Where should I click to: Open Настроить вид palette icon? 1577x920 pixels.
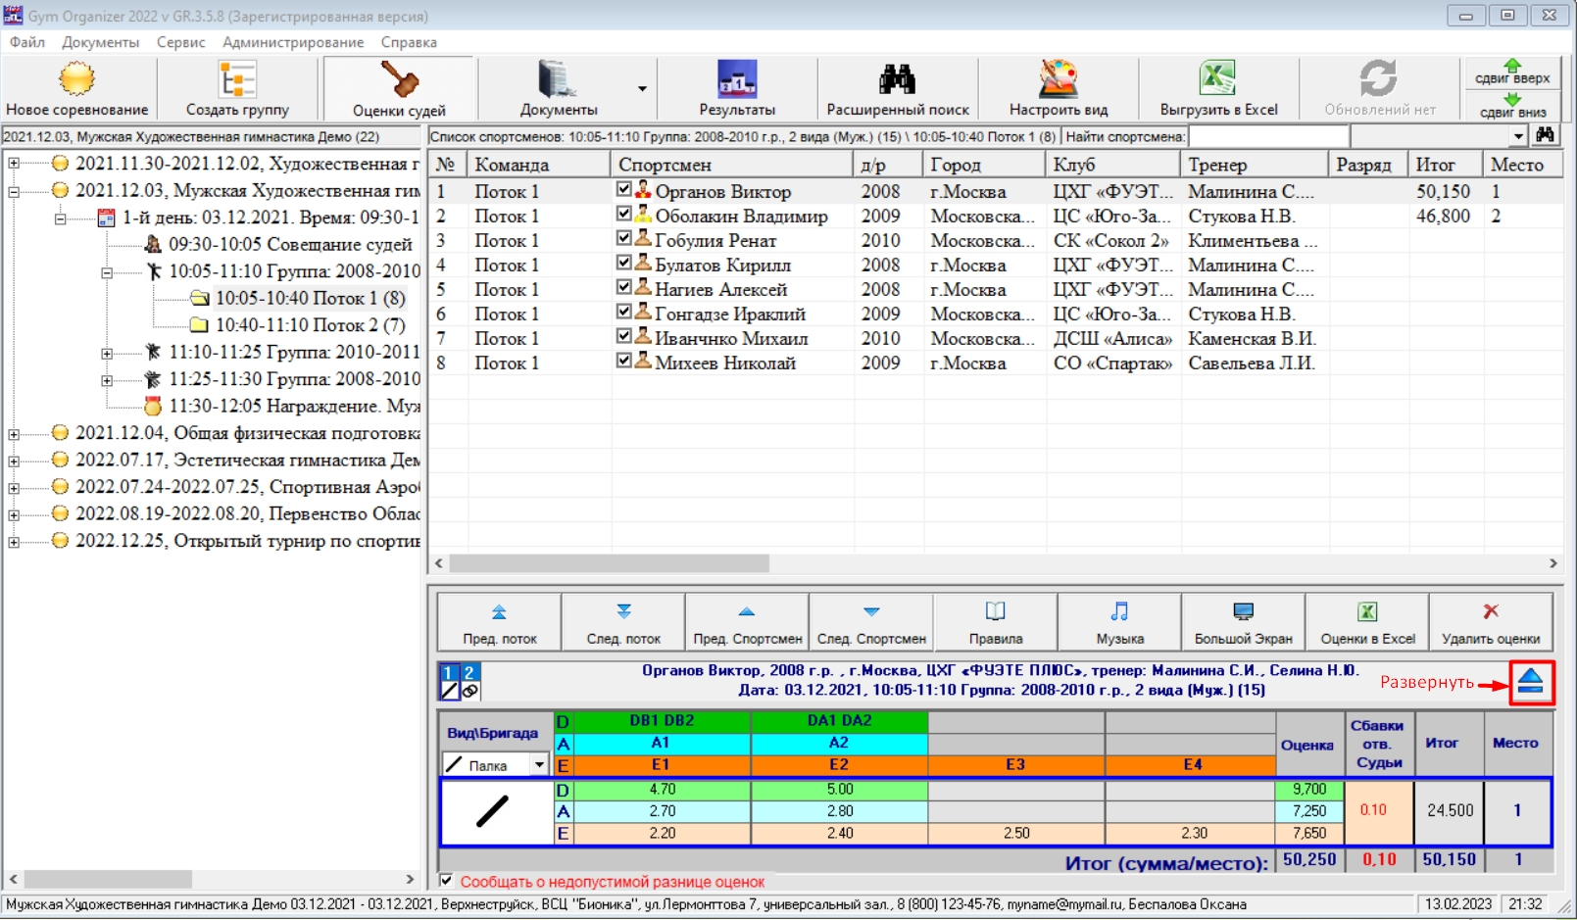click(x=1058, y=79)
